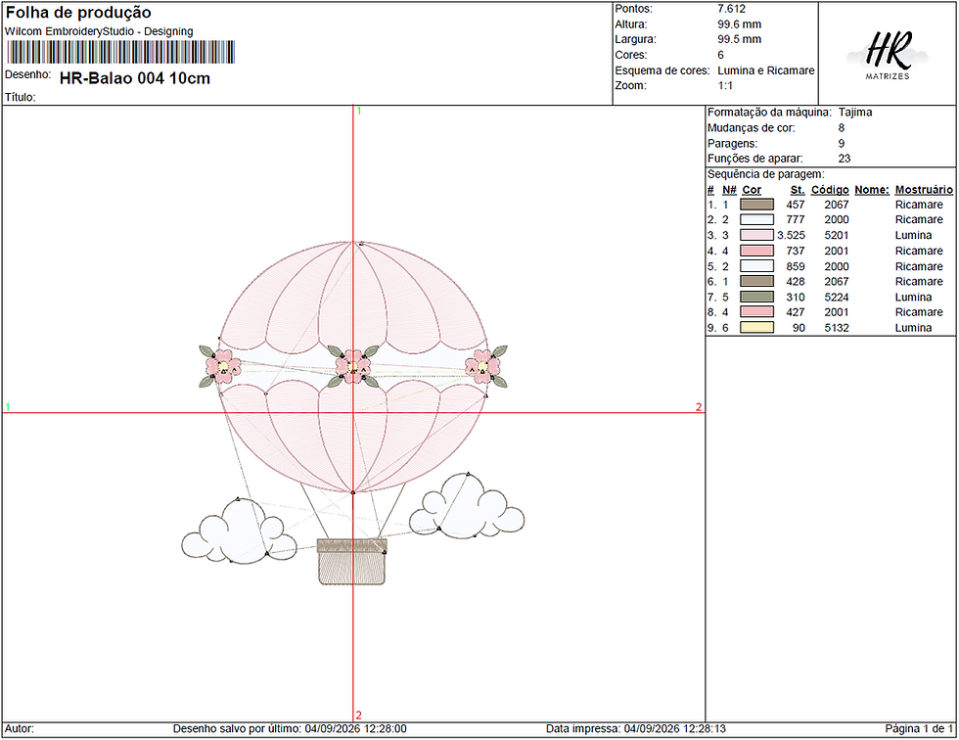Click the center pink flower on balloon
The width and height of the screenshot is (959, 740).
point(353,366)
